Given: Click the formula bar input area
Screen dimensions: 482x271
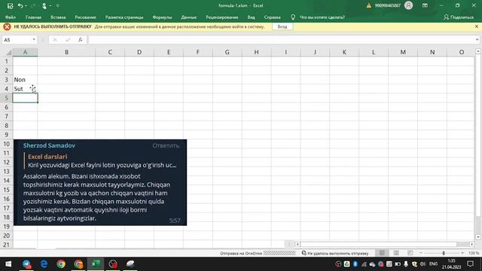Looking at the screenshot, I should [281, 40].
